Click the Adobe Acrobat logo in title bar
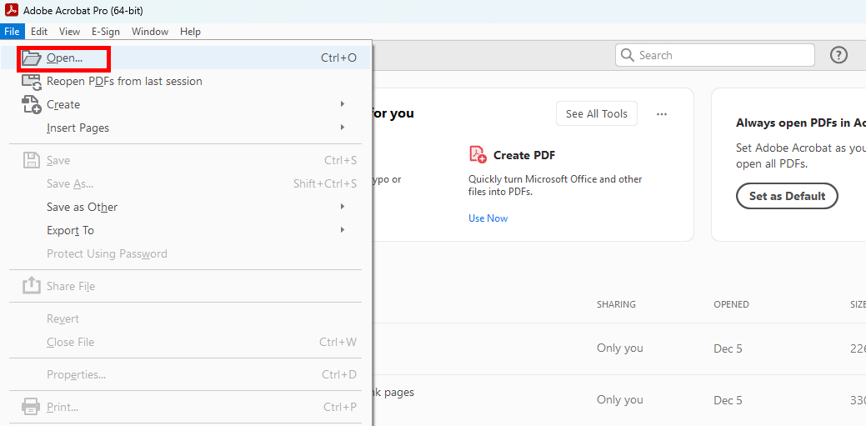866x426 pixels. click(12, 10)
